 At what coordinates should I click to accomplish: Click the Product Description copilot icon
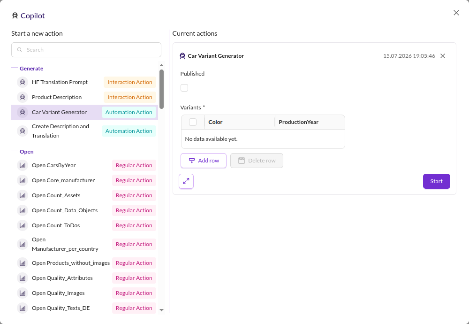click(23, 97)
